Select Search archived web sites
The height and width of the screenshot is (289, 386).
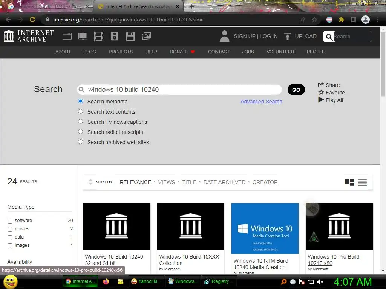pyautogui.click(x=81, y=142)
